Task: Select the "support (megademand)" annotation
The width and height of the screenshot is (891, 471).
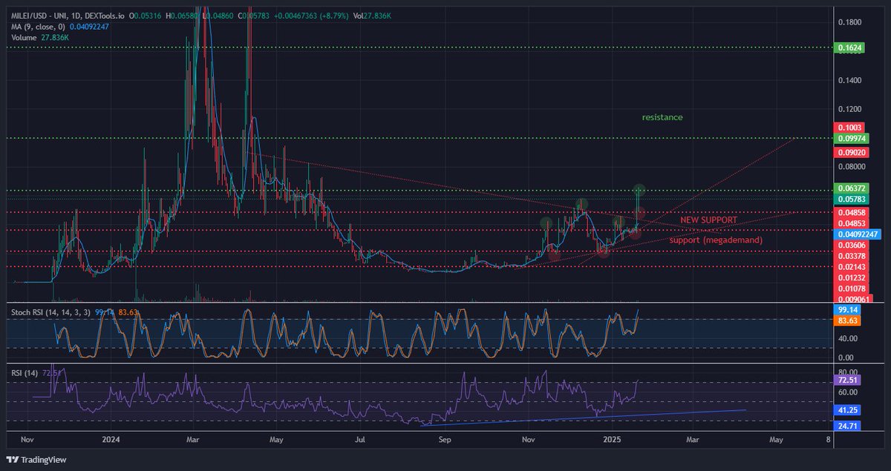Action: 715,240
